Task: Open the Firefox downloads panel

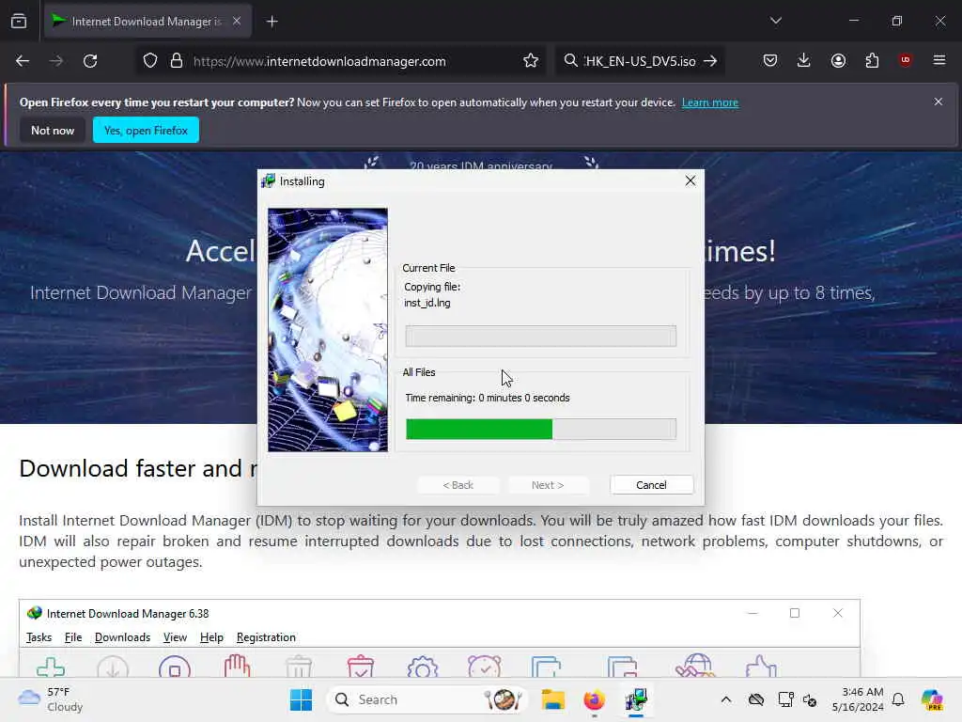Action: point(804,60)
